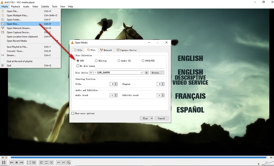Open the Media menu
Image resolution: width=274 pixels, height=166 pixels.
[x=5, y=7]
